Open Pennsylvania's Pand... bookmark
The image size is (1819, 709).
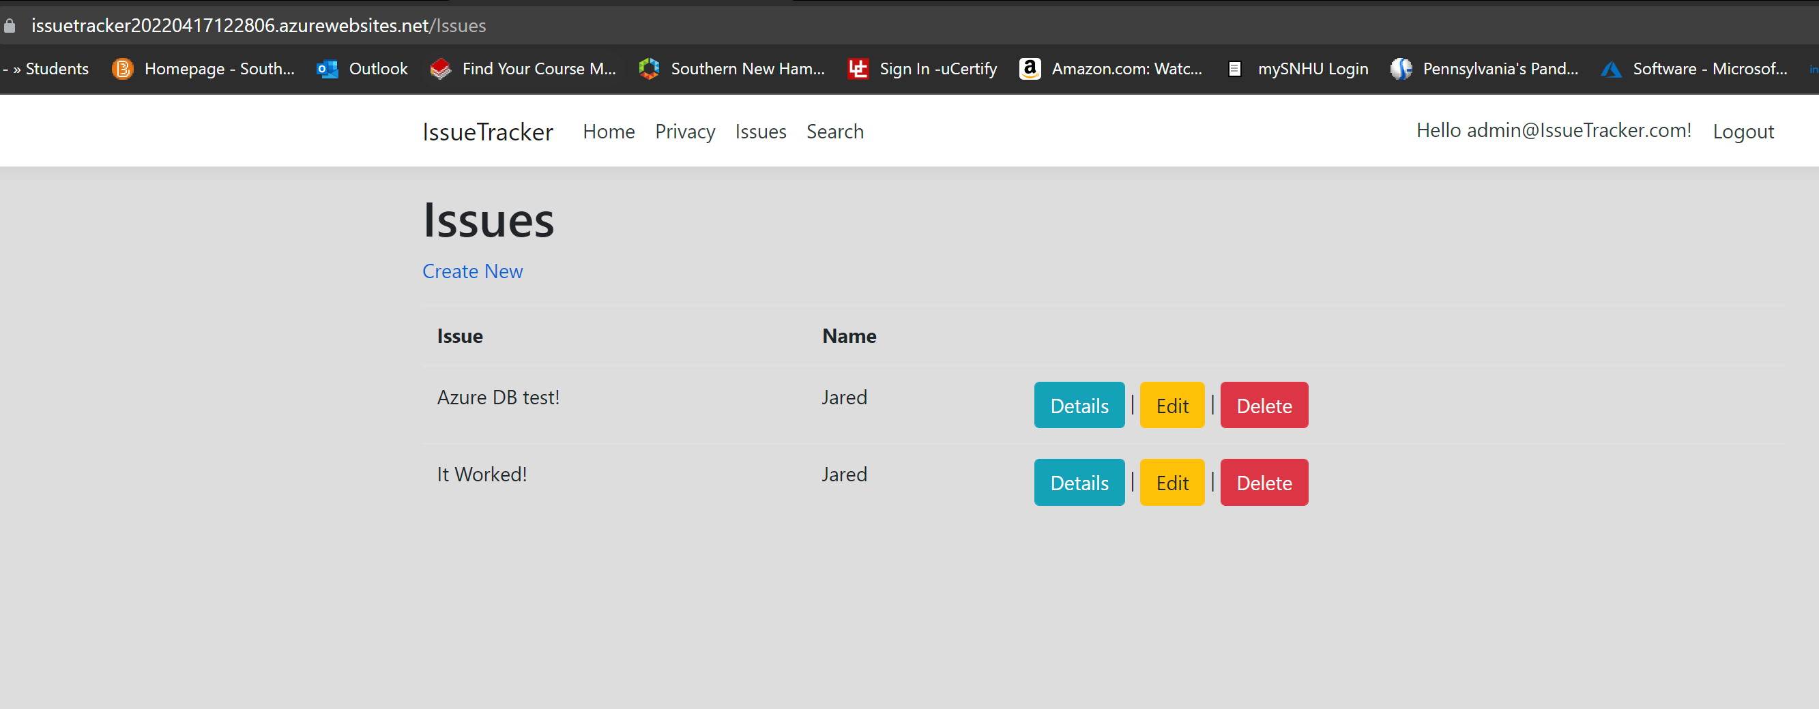pos(1484,68)
